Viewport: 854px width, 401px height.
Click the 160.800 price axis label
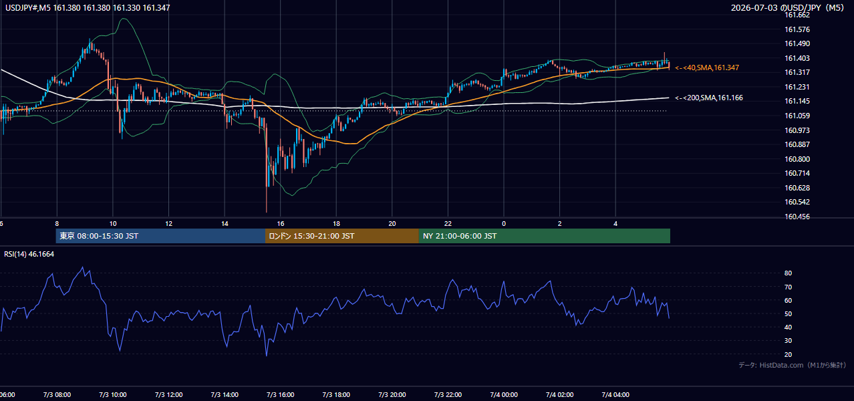point(797,159)
